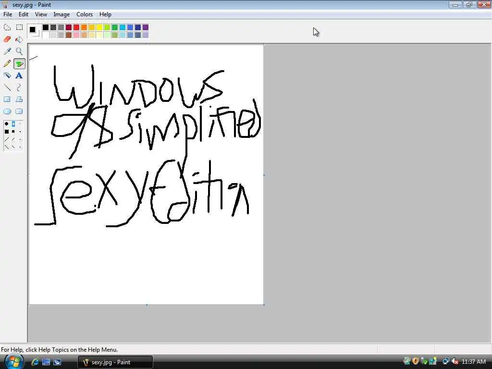Pick the dark red color swatch

(69, 27)
